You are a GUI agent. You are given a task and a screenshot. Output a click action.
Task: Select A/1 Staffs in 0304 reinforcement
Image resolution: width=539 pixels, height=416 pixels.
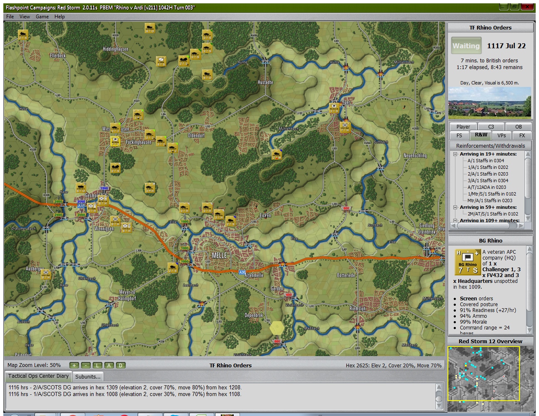pyautogui.click(x=485, y=161)
